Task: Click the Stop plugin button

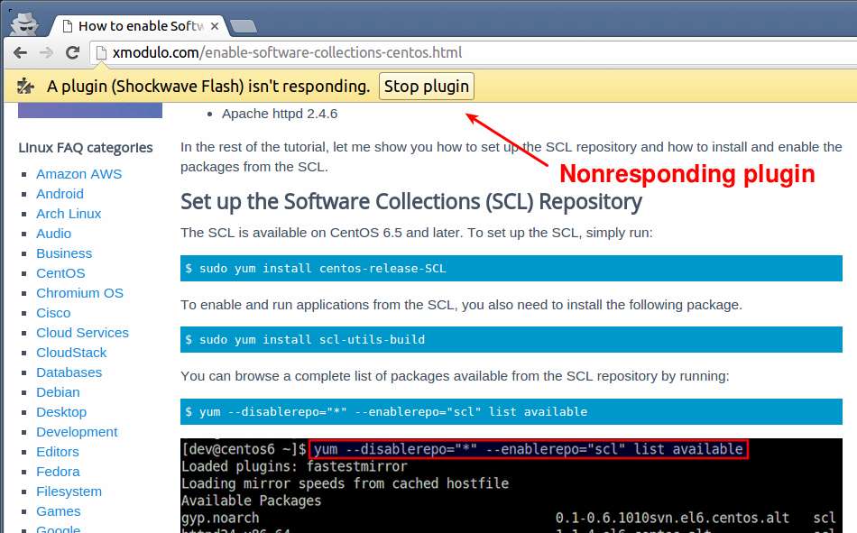Action: point(427,87)
